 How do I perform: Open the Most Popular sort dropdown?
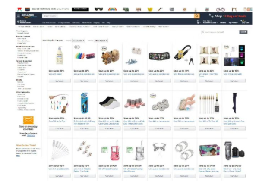pos(101,41)
